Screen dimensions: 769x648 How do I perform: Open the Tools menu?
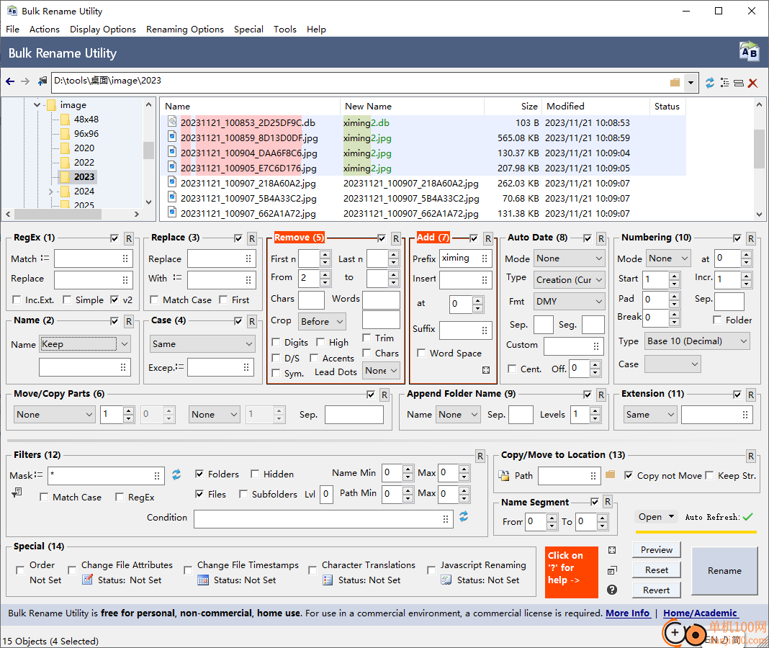coord(285,29)
